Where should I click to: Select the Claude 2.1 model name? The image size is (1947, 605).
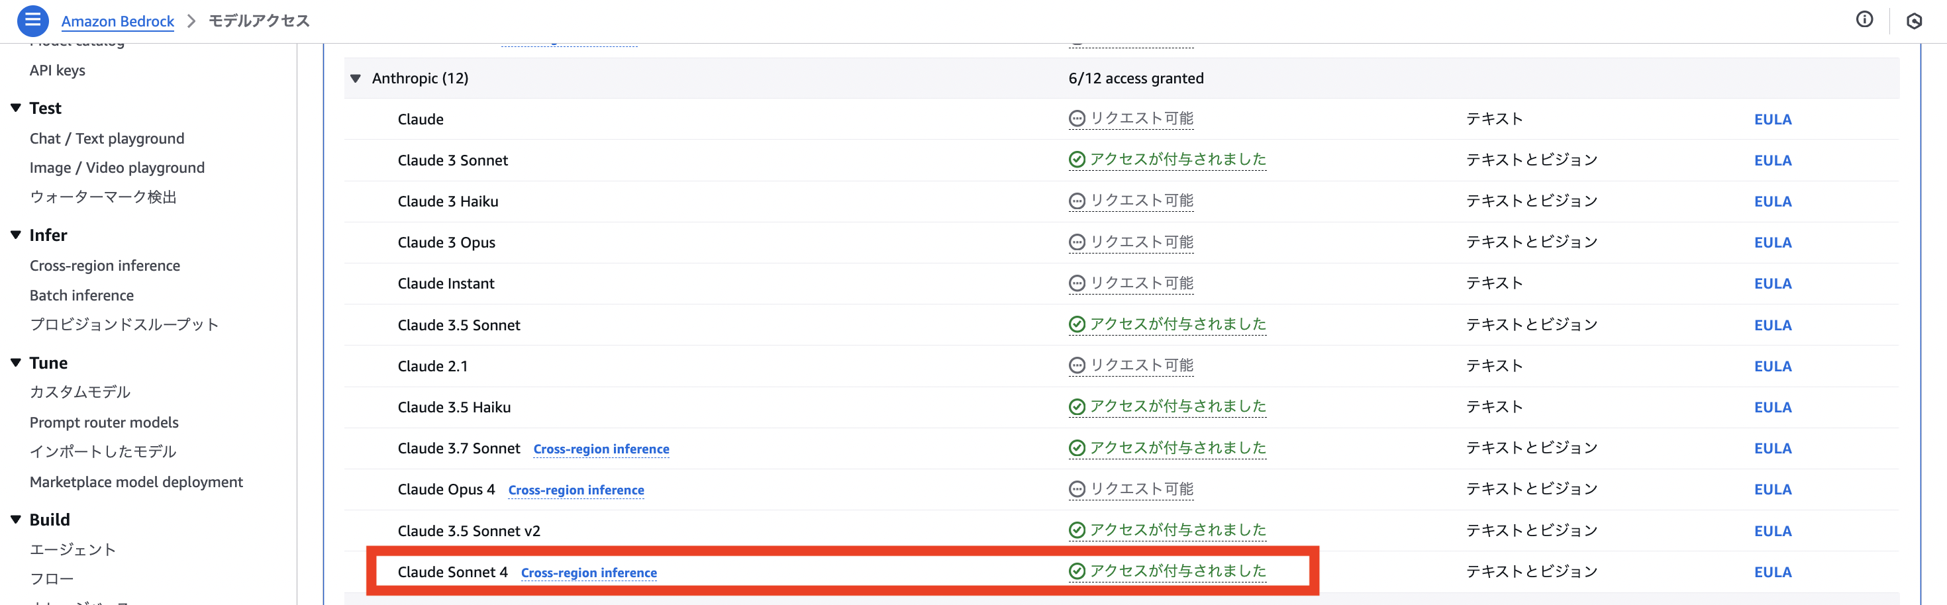(x=432, y=366)
